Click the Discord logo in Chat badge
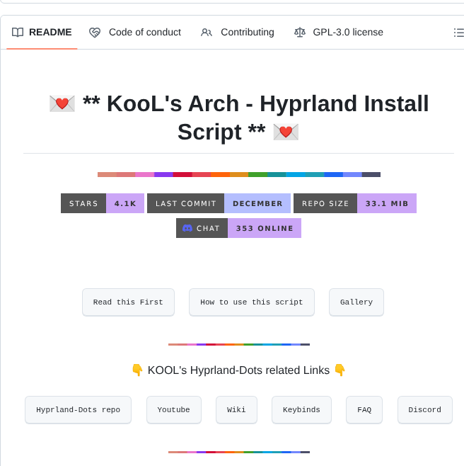The image size is (464, 466). [187, 228]
